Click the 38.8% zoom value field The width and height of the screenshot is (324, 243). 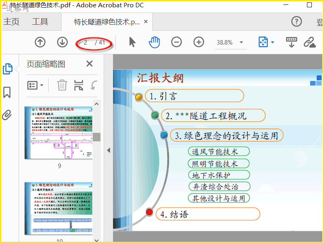(x=225, y=43)
